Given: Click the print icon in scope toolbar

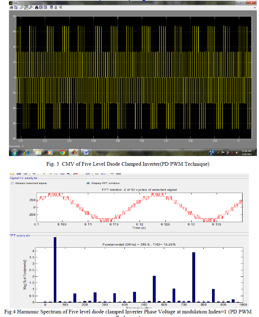Looking at the screenshot, I should 11,7.
